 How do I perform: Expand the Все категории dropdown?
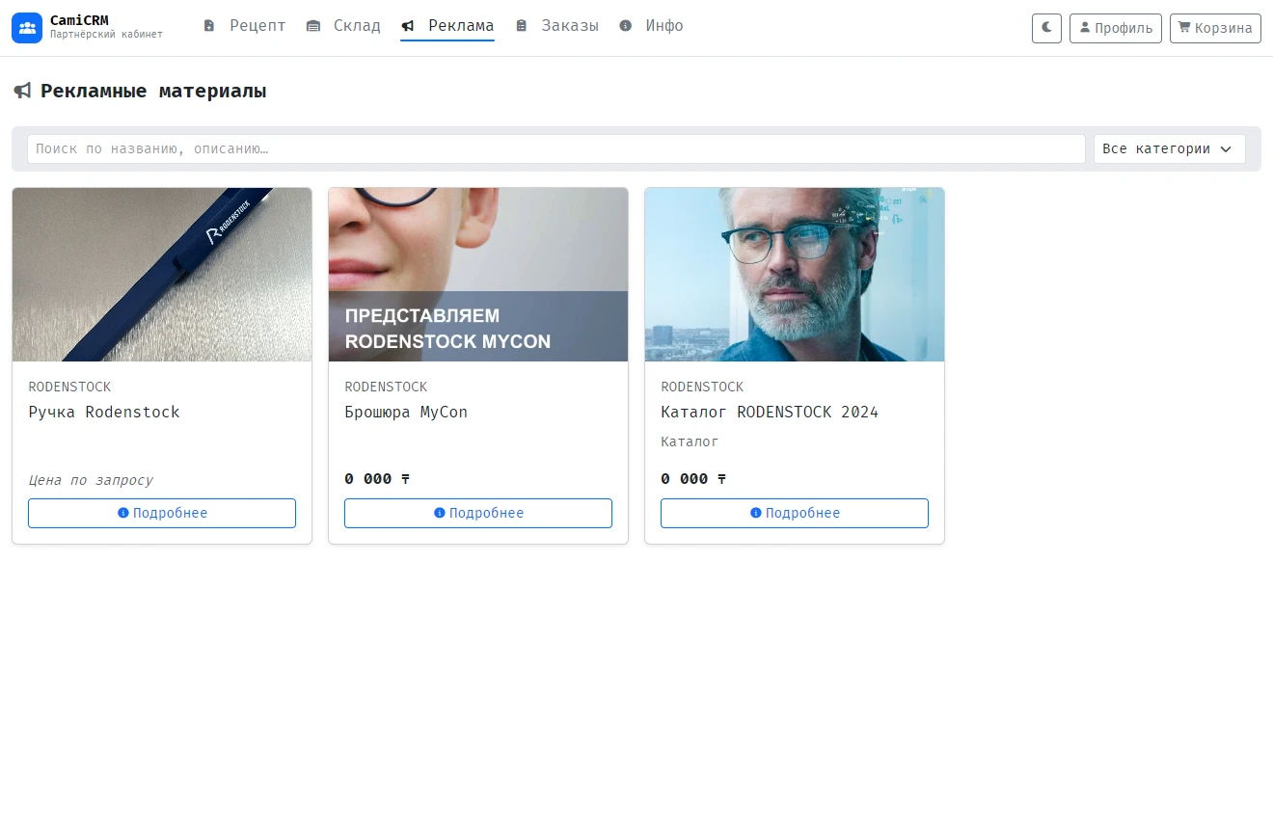tap(1170, 148)
